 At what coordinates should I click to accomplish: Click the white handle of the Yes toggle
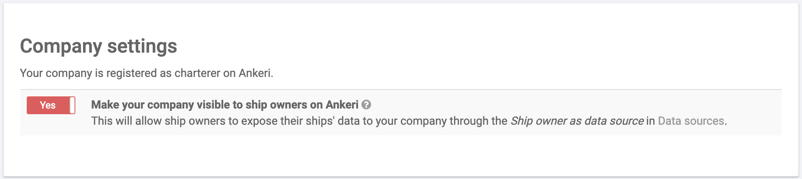click(73, 105)
